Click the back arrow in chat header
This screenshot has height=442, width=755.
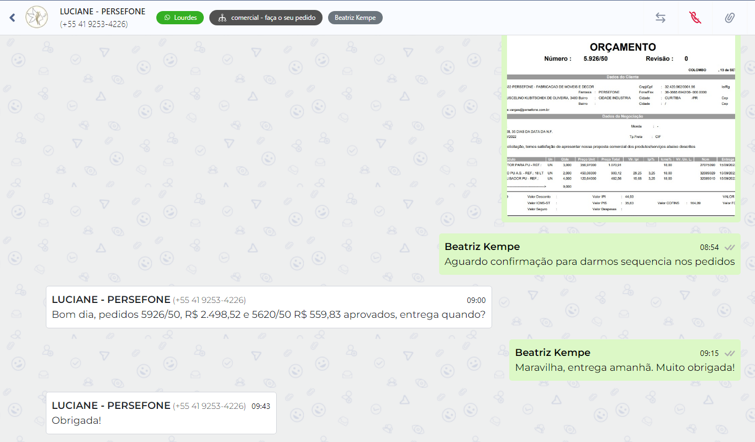coord(12,18)
